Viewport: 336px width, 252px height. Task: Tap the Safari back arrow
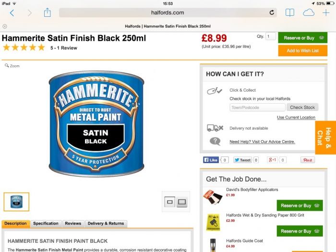(12, 13)
